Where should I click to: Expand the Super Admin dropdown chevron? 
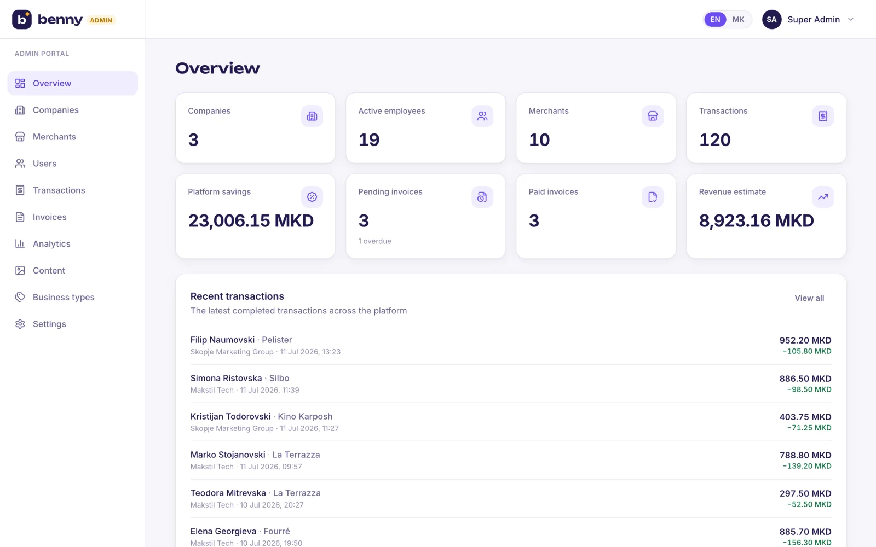point(851,19)
